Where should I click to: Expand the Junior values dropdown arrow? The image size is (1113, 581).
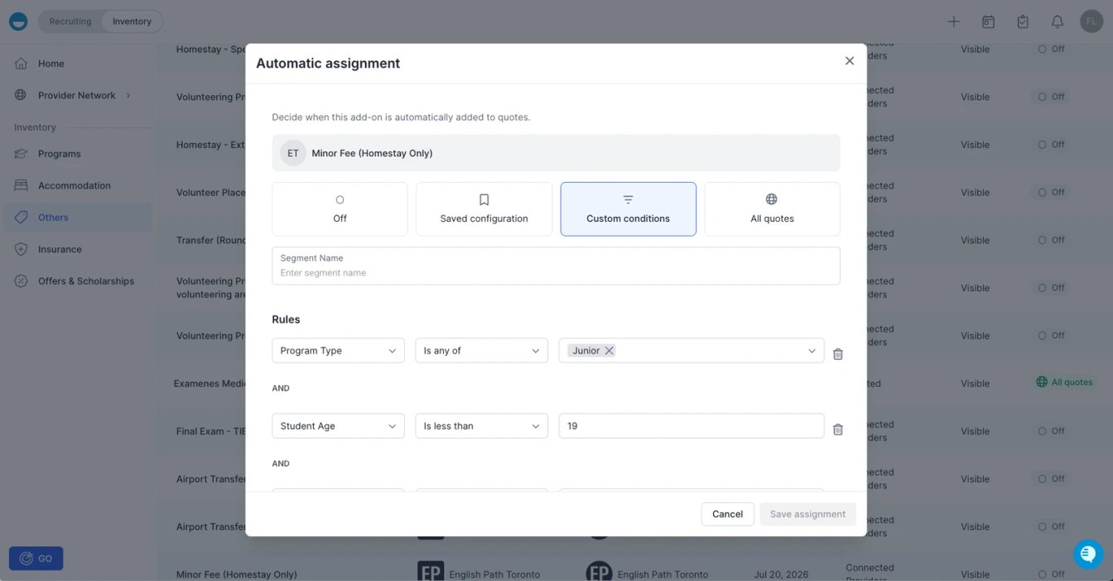tap(812, 351)
